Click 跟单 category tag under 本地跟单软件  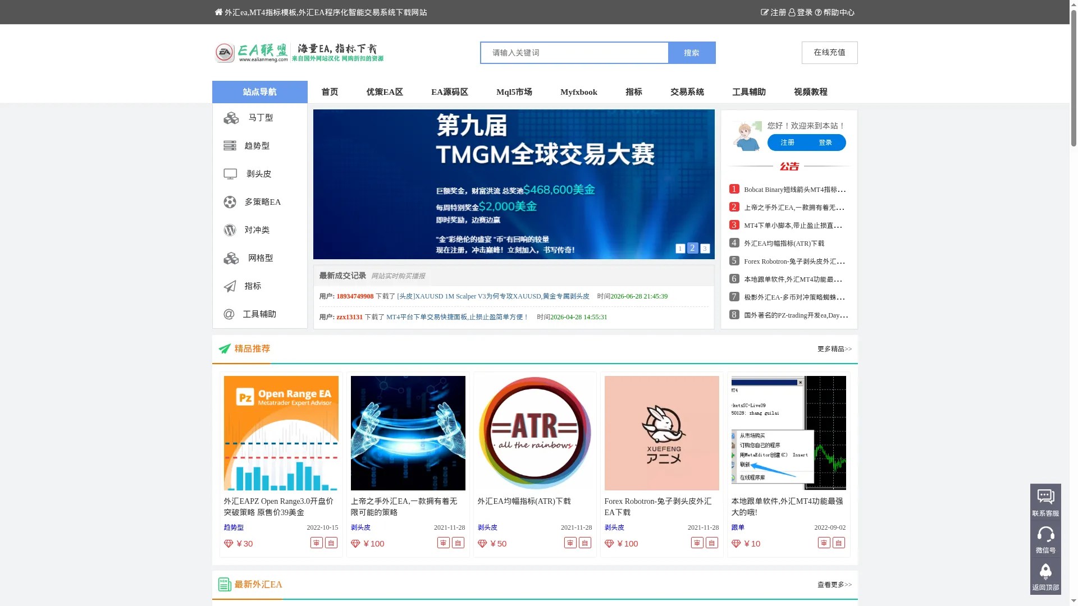point(738,527)
